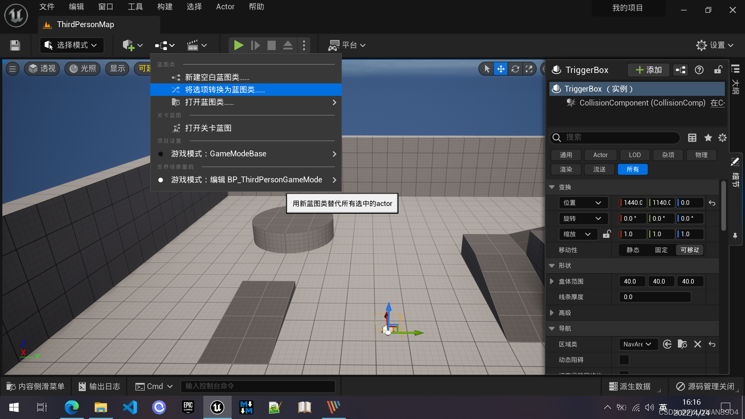Click the save level floppy icon
This screenshot has height=419, width=745.
point(15,45)
